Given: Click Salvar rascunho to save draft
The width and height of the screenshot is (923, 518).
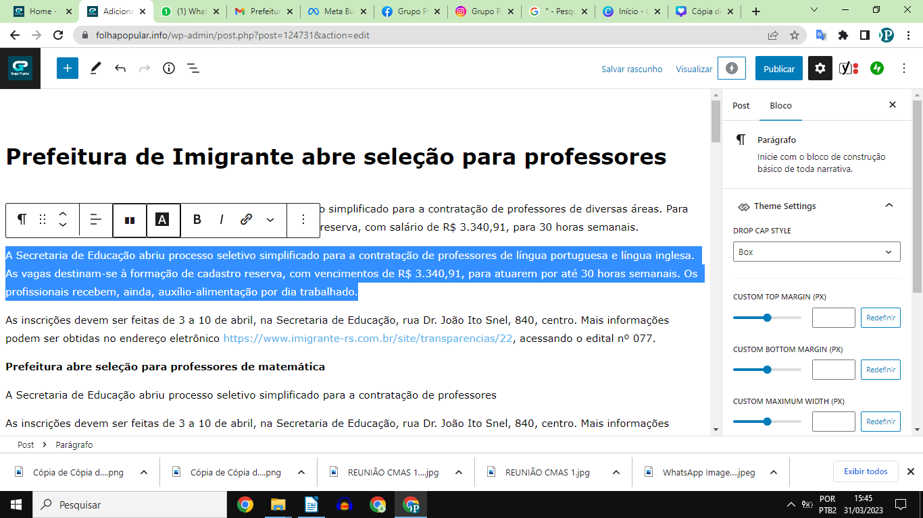Looking at the screenshot, I should pos(632,69).
